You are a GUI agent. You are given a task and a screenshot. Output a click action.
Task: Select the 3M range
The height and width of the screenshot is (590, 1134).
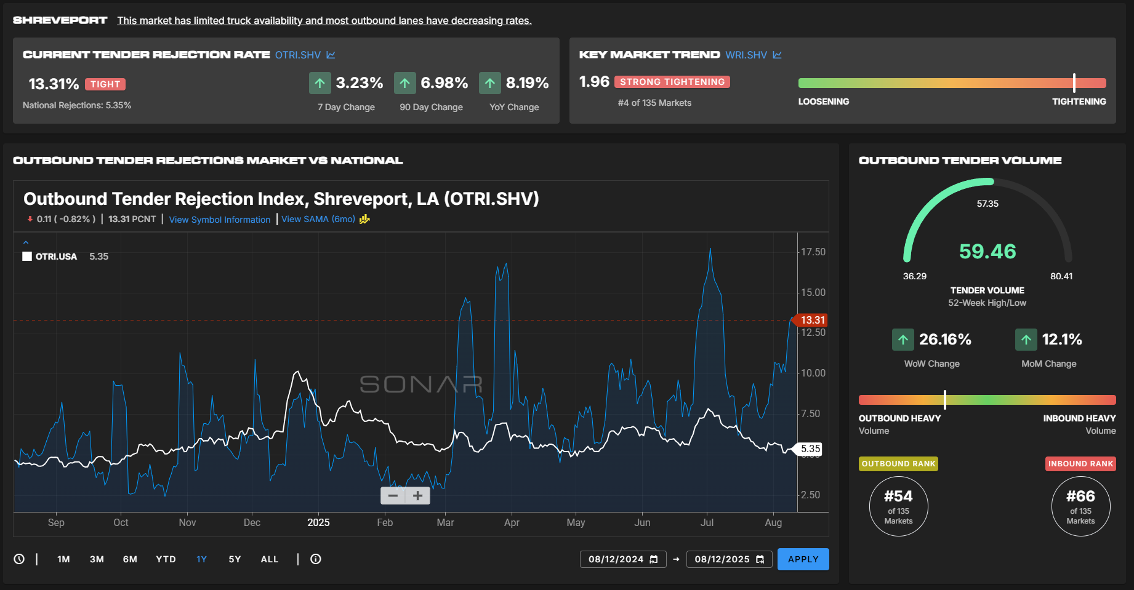(x=97, y=559)
